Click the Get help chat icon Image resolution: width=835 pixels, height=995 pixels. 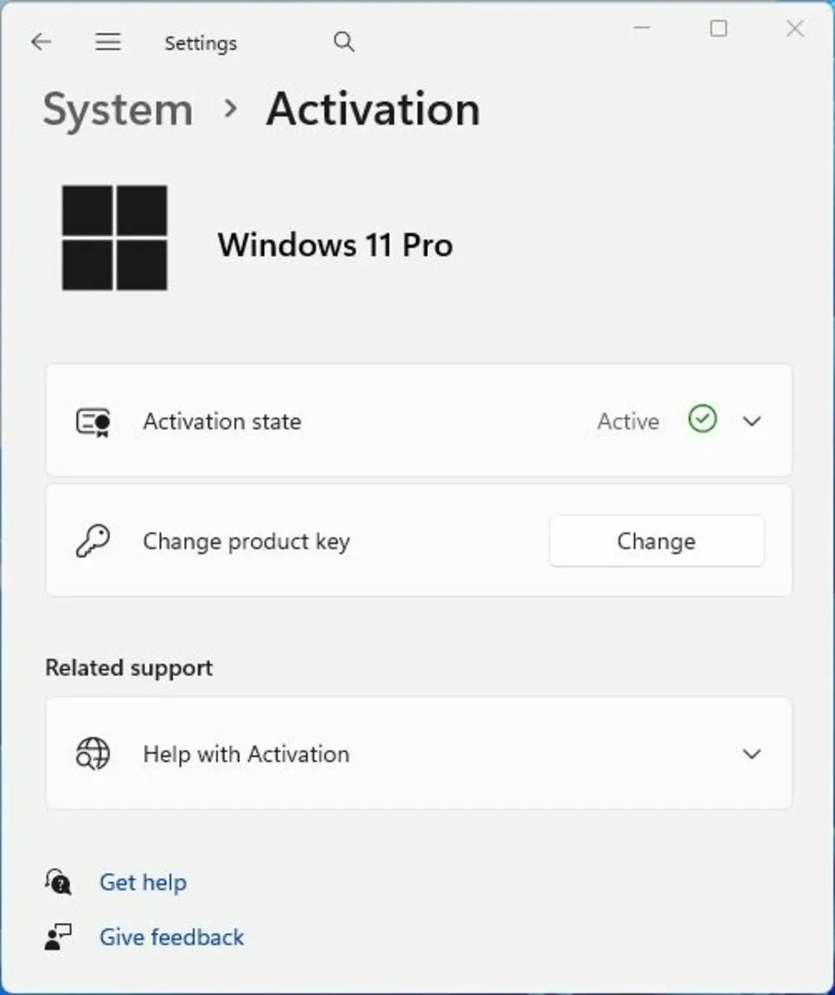tap(59, 882)
